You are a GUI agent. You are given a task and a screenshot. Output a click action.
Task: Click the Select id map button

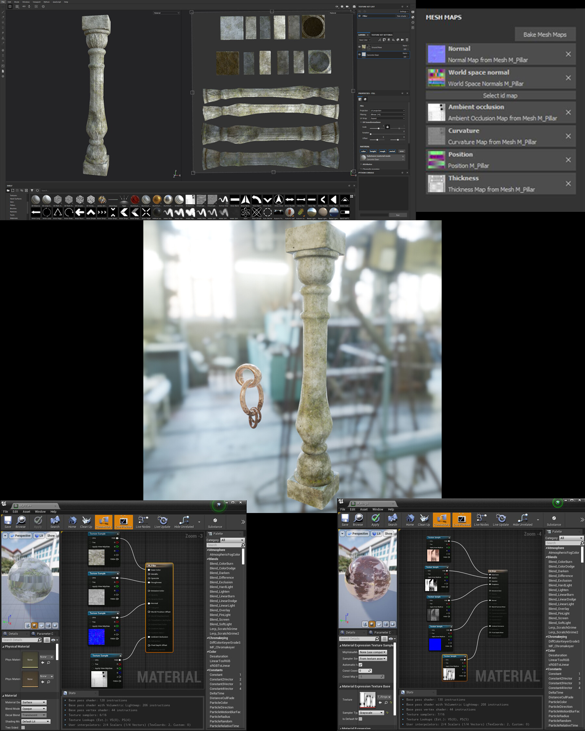click(500, 95)
